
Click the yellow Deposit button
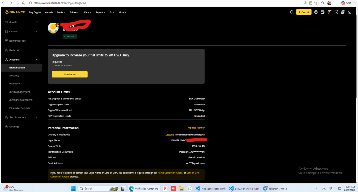304,12
